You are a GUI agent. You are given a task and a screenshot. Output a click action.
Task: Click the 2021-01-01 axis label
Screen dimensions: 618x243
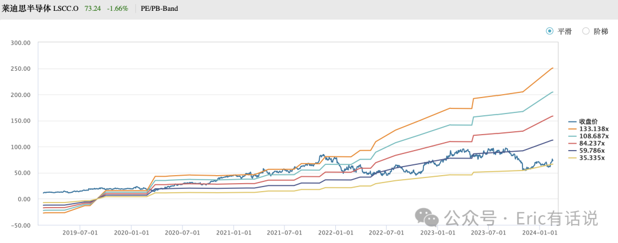(x=233, y=233)
